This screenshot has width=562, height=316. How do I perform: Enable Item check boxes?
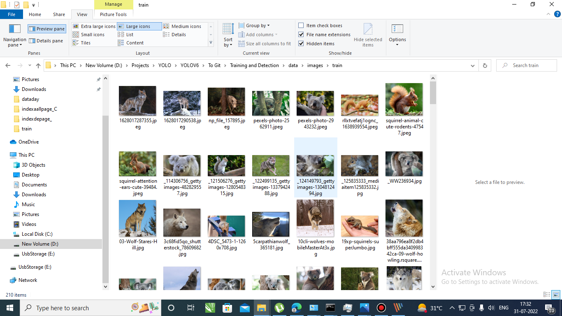pyautogui.click(x=320, y=26)
